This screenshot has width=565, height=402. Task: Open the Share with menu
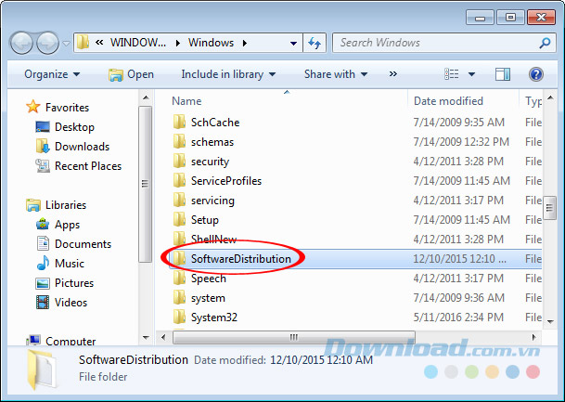[x=336, y=74]
